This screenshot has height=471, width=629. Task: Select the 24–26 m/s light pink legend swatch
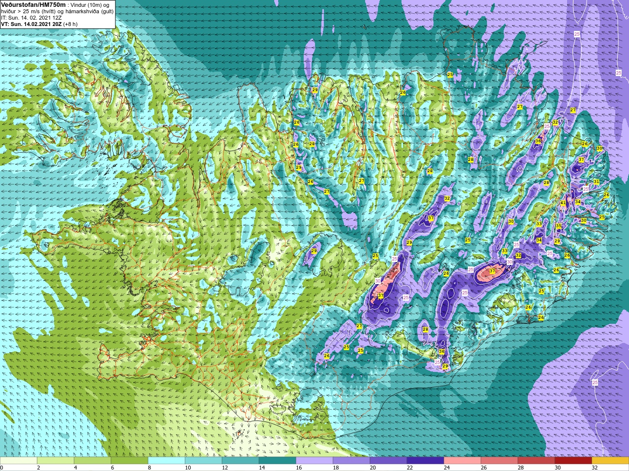pyautogui.click(x=462, y=461)
